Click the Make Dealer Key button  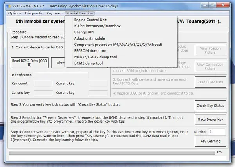click(x=210, y=119)
